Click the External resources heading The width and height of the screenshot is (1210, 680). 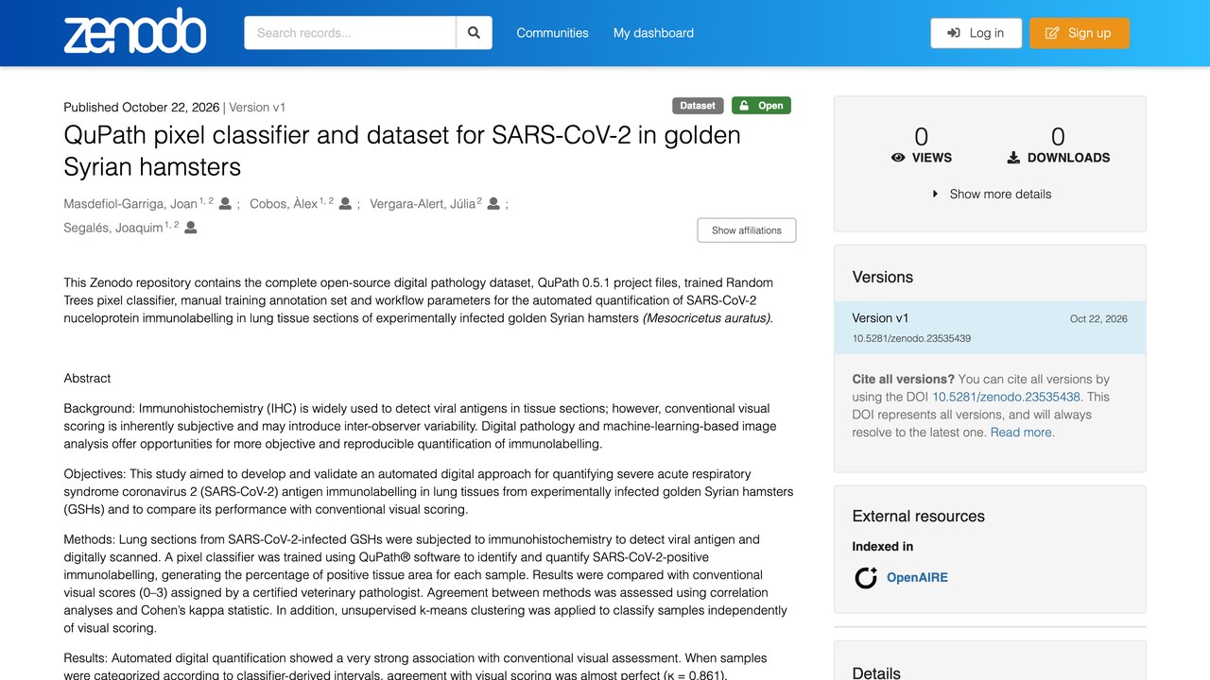(x=918, y=516)
